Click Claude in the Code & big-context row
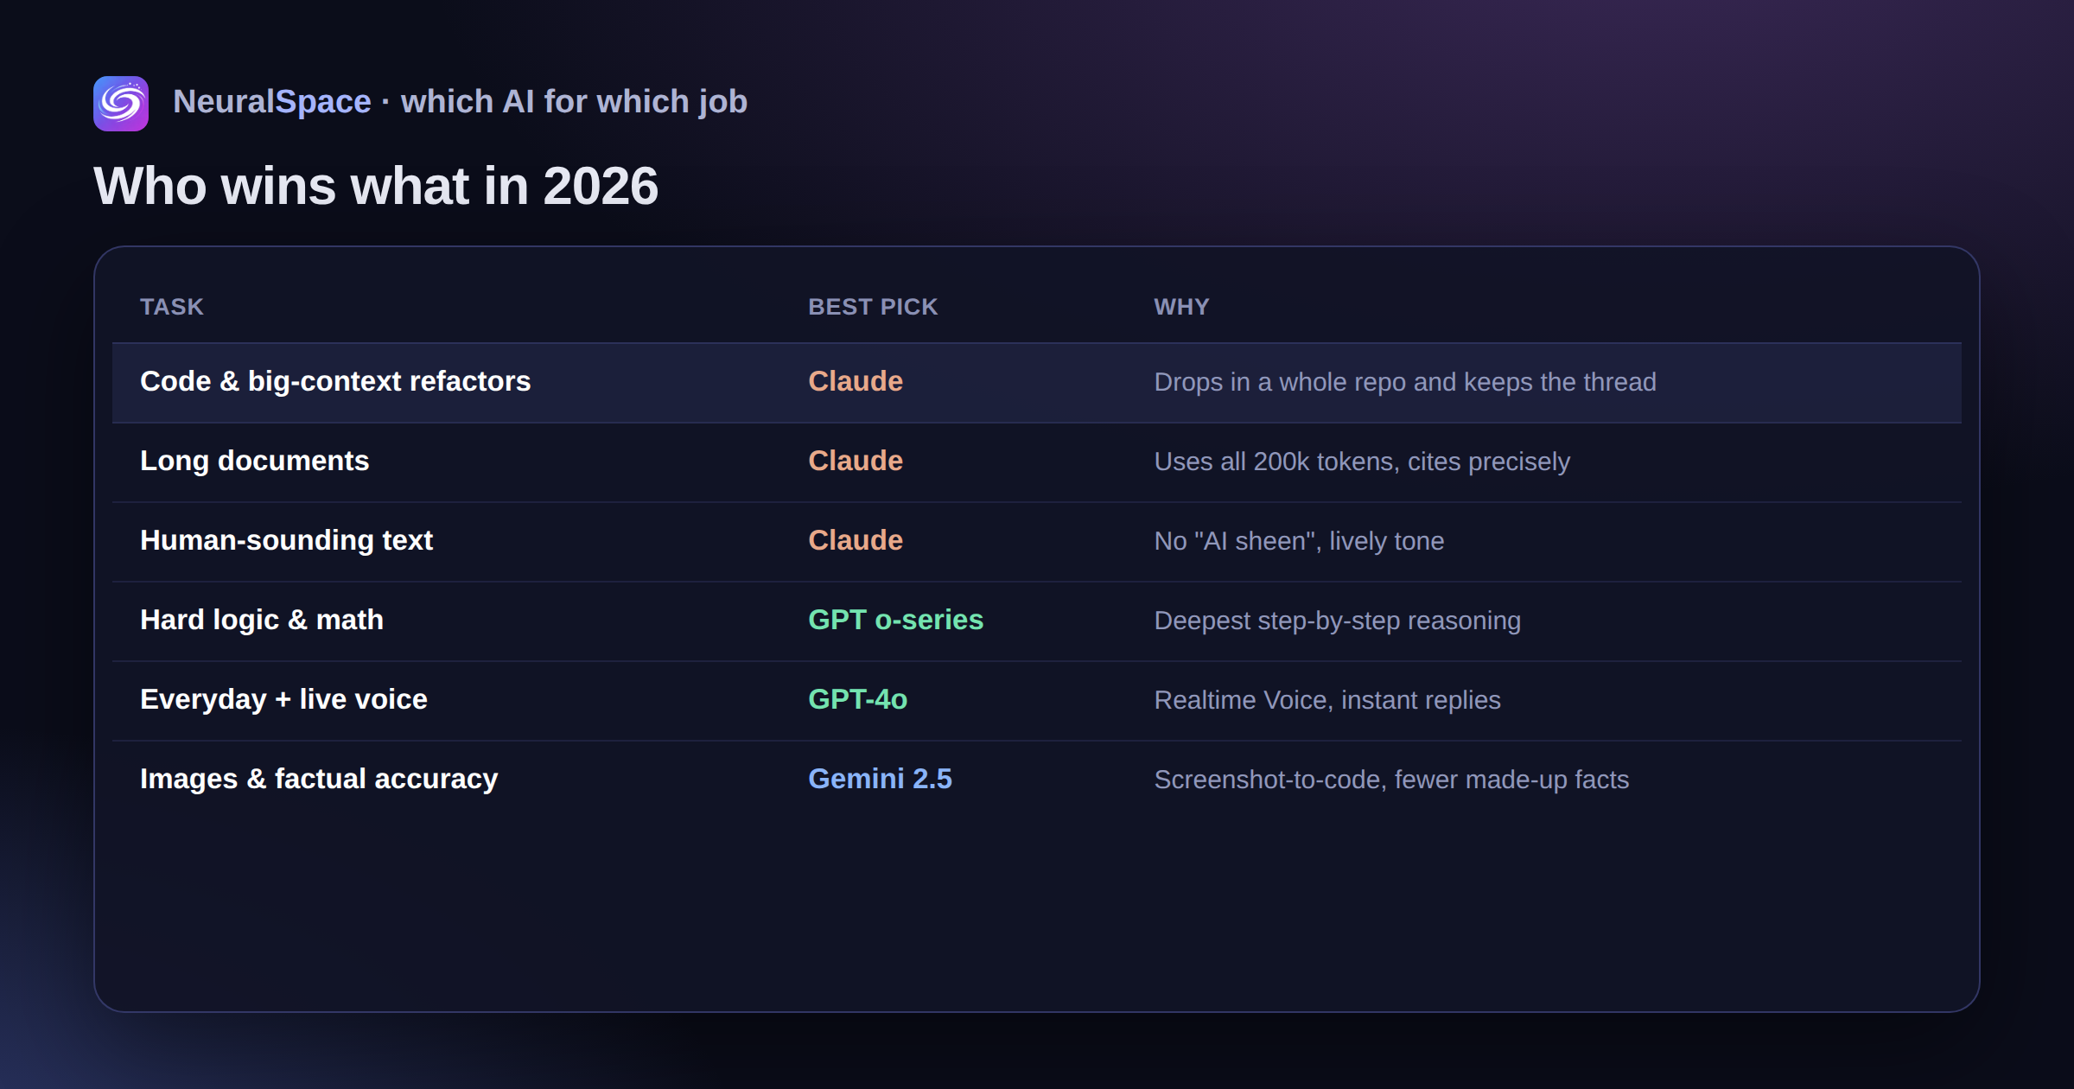The height and width of the screenshot is (1089, 2074). (856, 381)
